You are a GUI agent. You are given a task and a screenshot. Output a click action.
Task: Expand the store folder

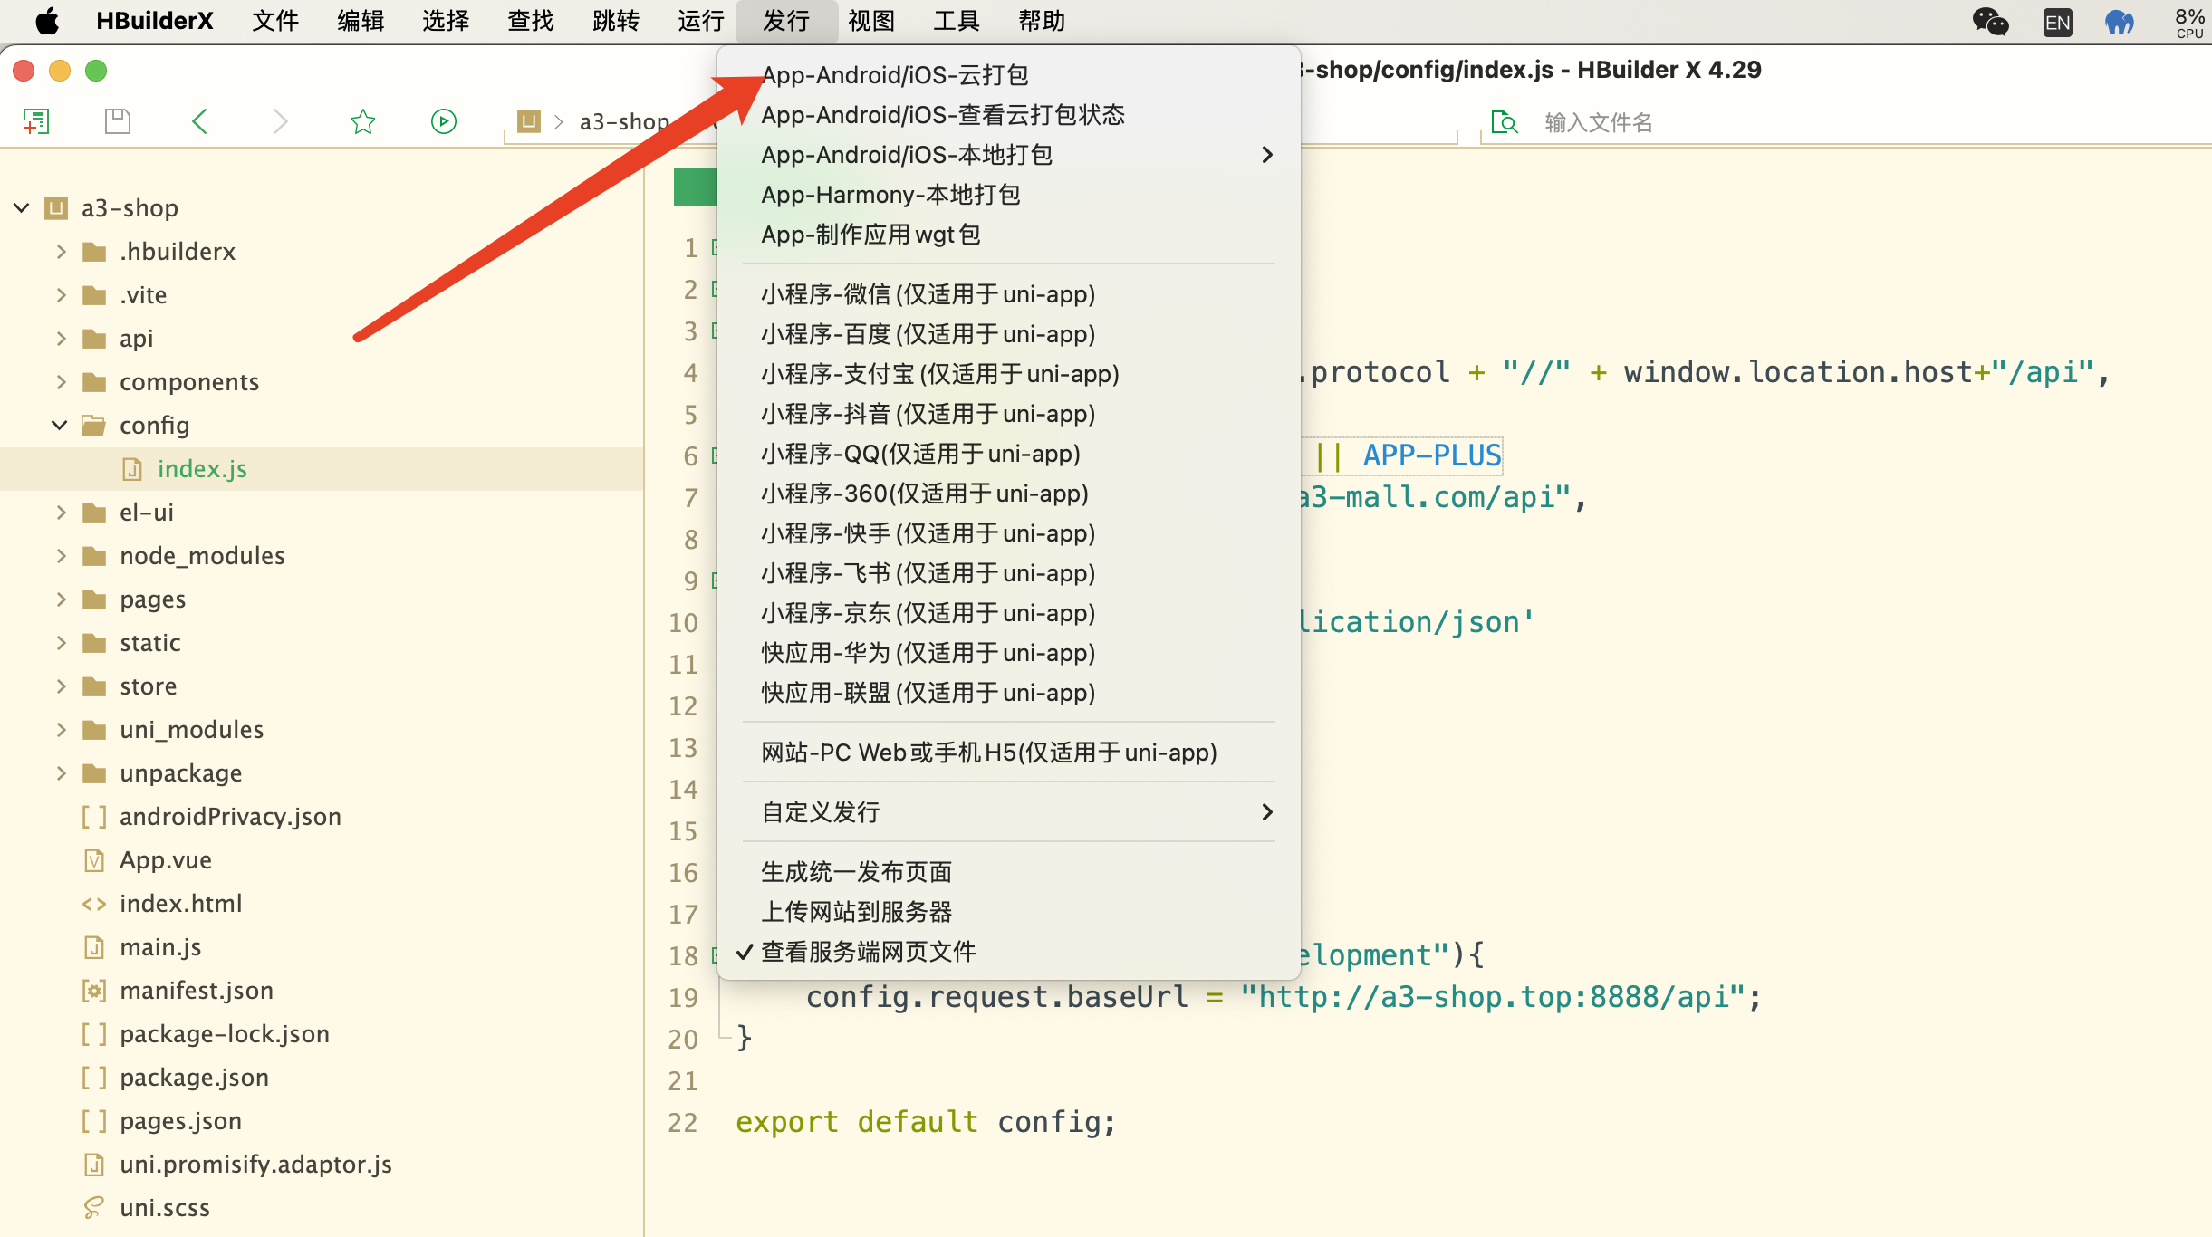61,686
